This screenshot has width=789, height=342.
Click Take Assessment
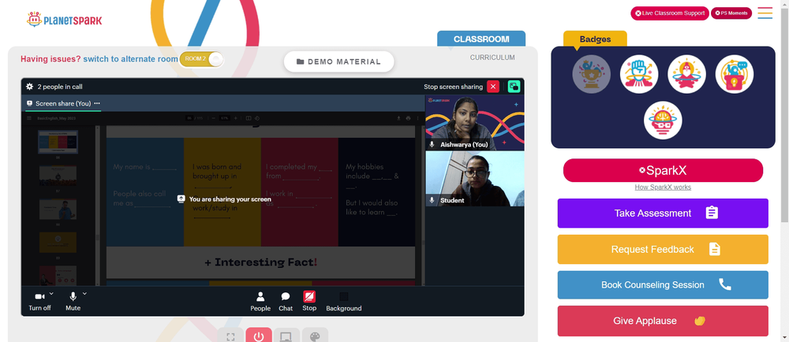663,213
